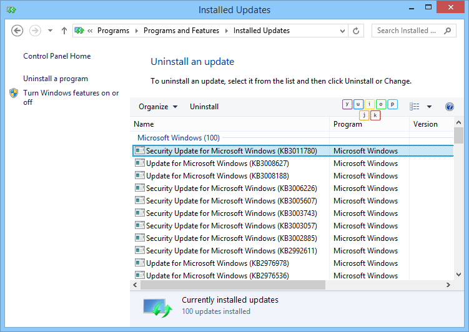The width and height of the screenshot is (469, 332).
Task: Open the view options dropdown arrow
Action: coord(429,107)
